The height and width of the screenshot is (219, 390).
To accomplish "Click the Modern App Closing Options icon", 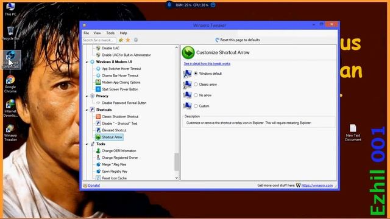I will [x=98, y=82].
